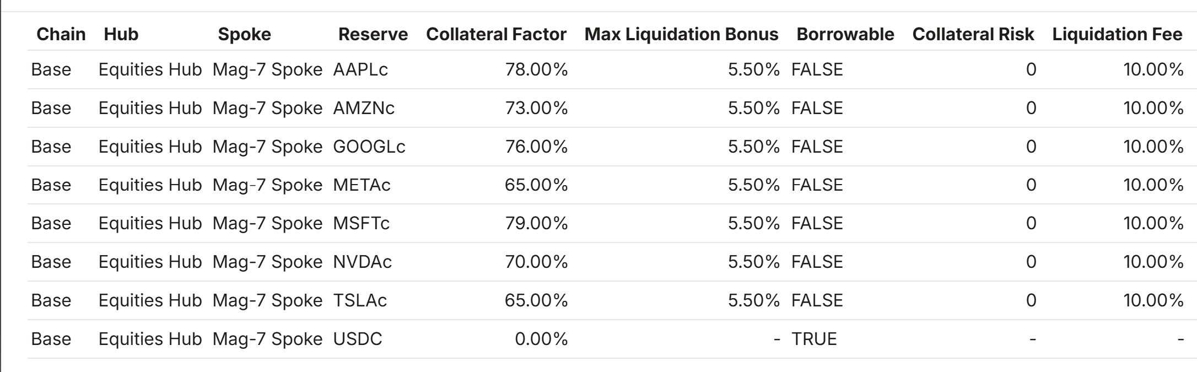Click the Collateral Factor column header
The image size is (1197, 372).
point(496,34)
